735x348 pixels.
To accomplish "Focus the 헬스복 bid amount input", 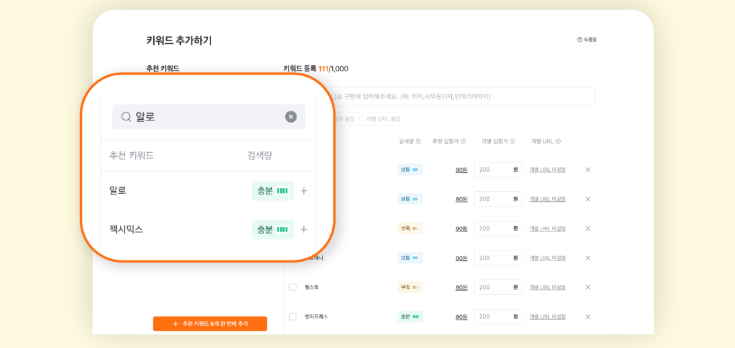I will pos(493,287).
